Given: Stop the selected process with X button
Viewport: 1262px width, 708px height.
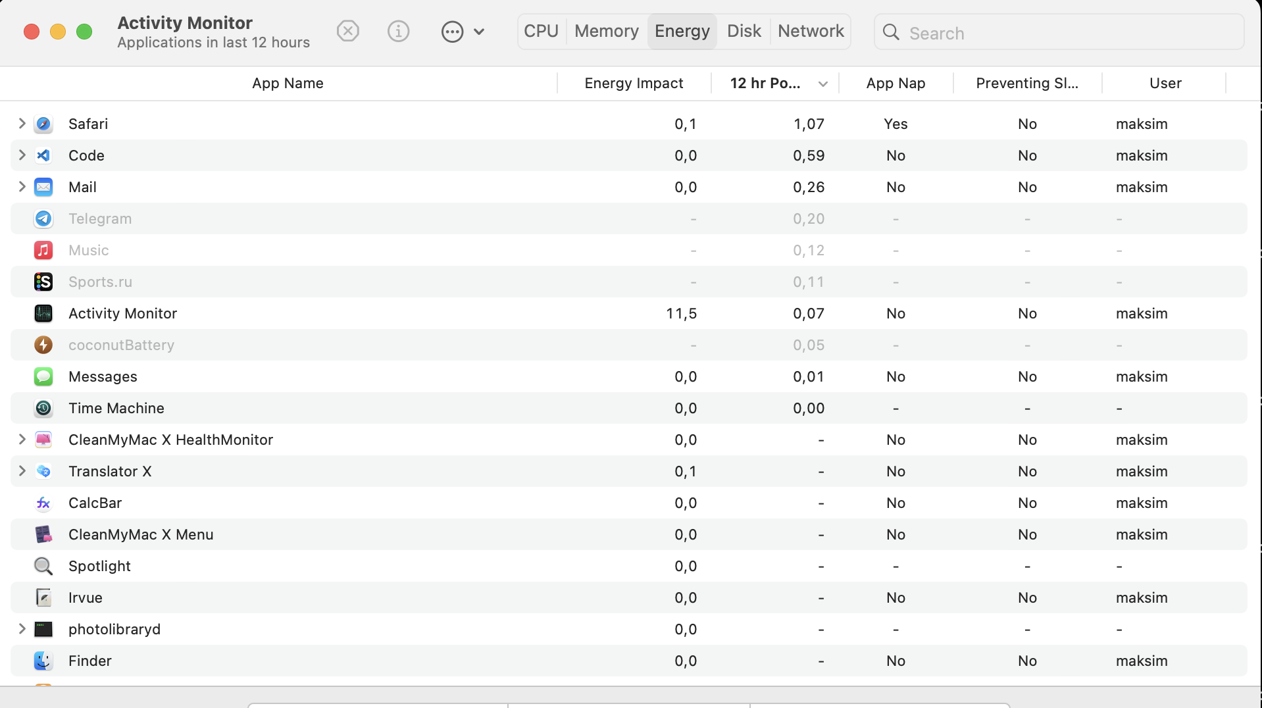Looking at the screenshot, I should pyautogui.click(x=348, y=31).
